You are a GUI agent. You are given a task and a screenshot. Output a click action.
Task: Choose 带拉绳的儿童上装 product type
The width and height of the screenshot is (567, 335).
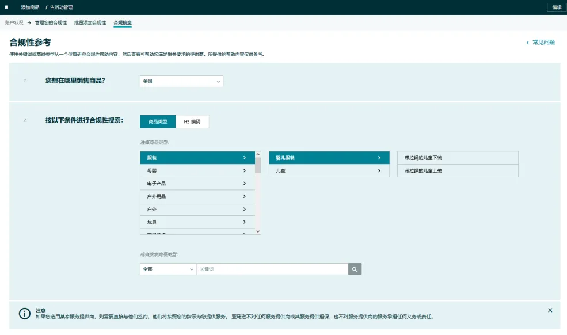[x=458, y=170]
